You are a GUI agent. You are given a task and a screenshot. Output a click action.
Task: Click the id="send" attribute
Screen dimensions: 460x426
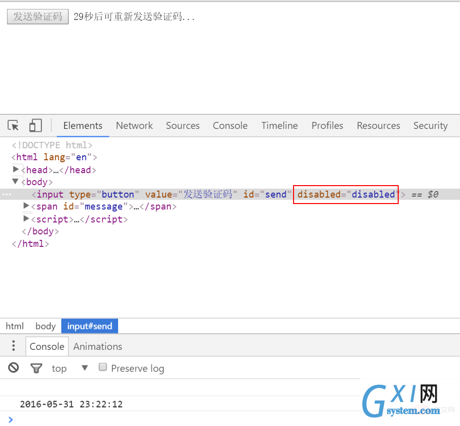point(267,194)
